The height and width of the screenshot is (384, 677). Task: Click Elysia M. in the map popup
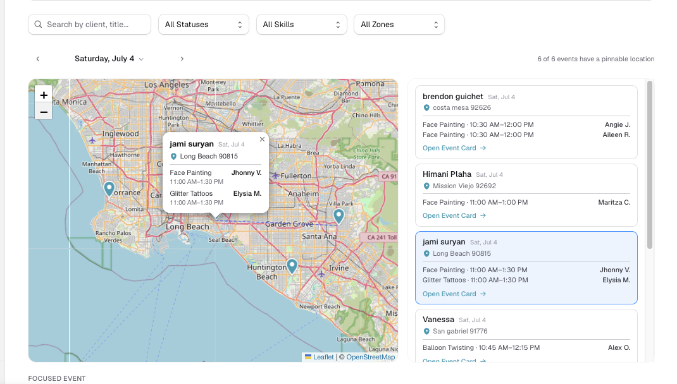coord(247,193)
